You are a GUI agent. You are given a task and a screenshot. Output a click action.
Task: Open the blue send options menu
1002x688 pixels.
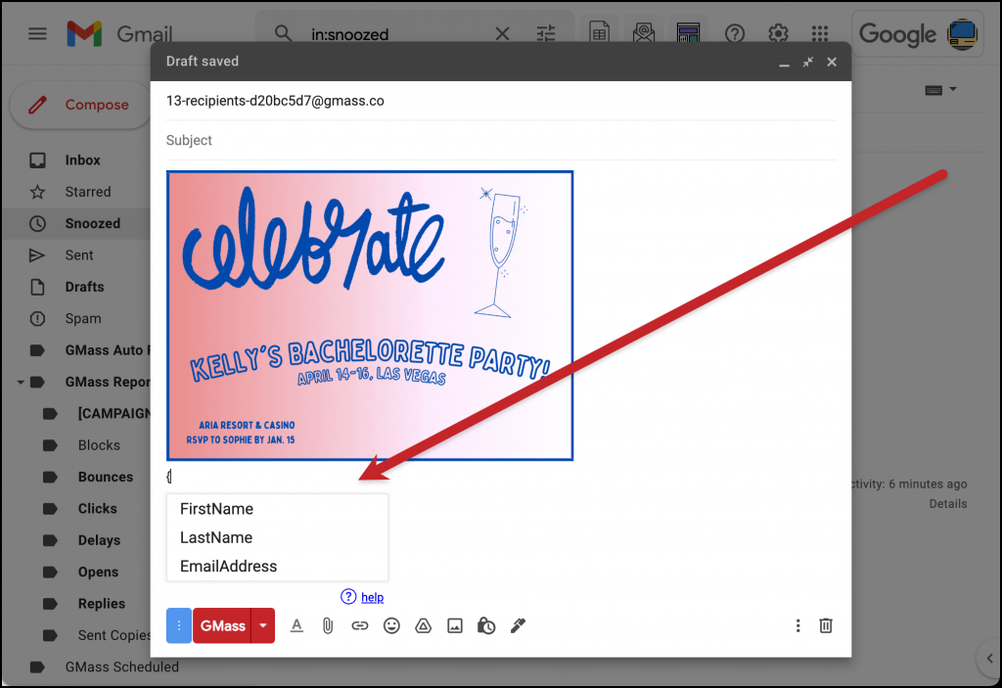tap(179, 625)
